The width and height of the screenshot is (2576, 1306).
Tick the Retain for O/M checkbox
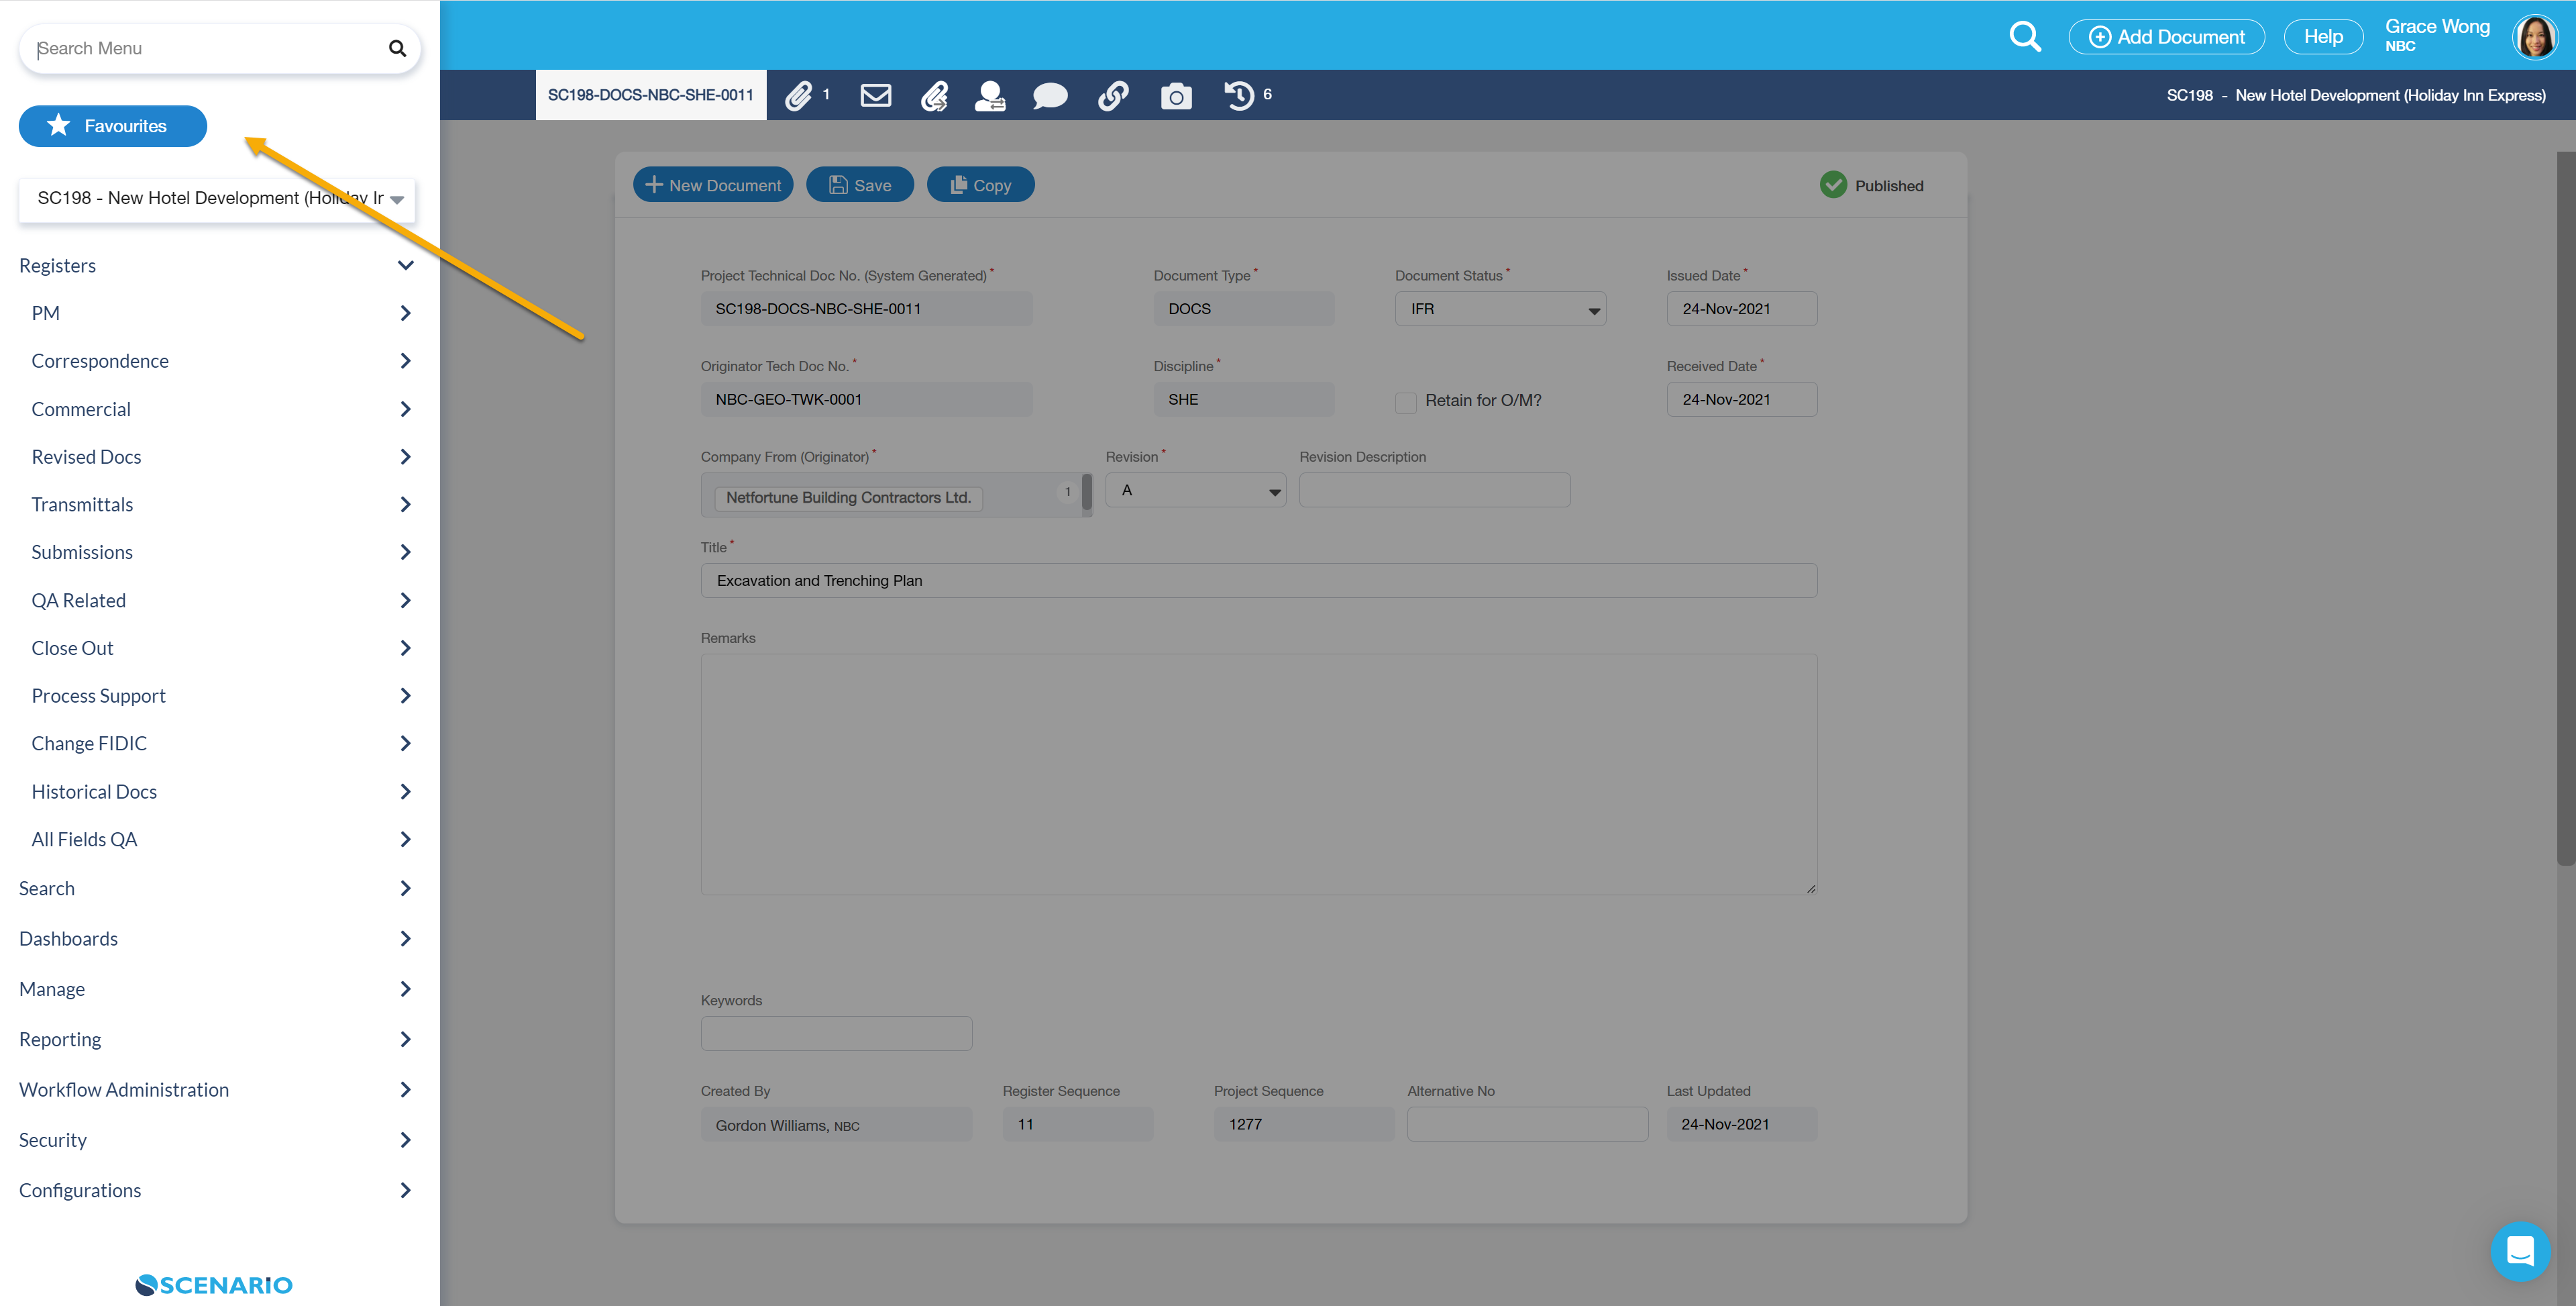point(1406,401)
